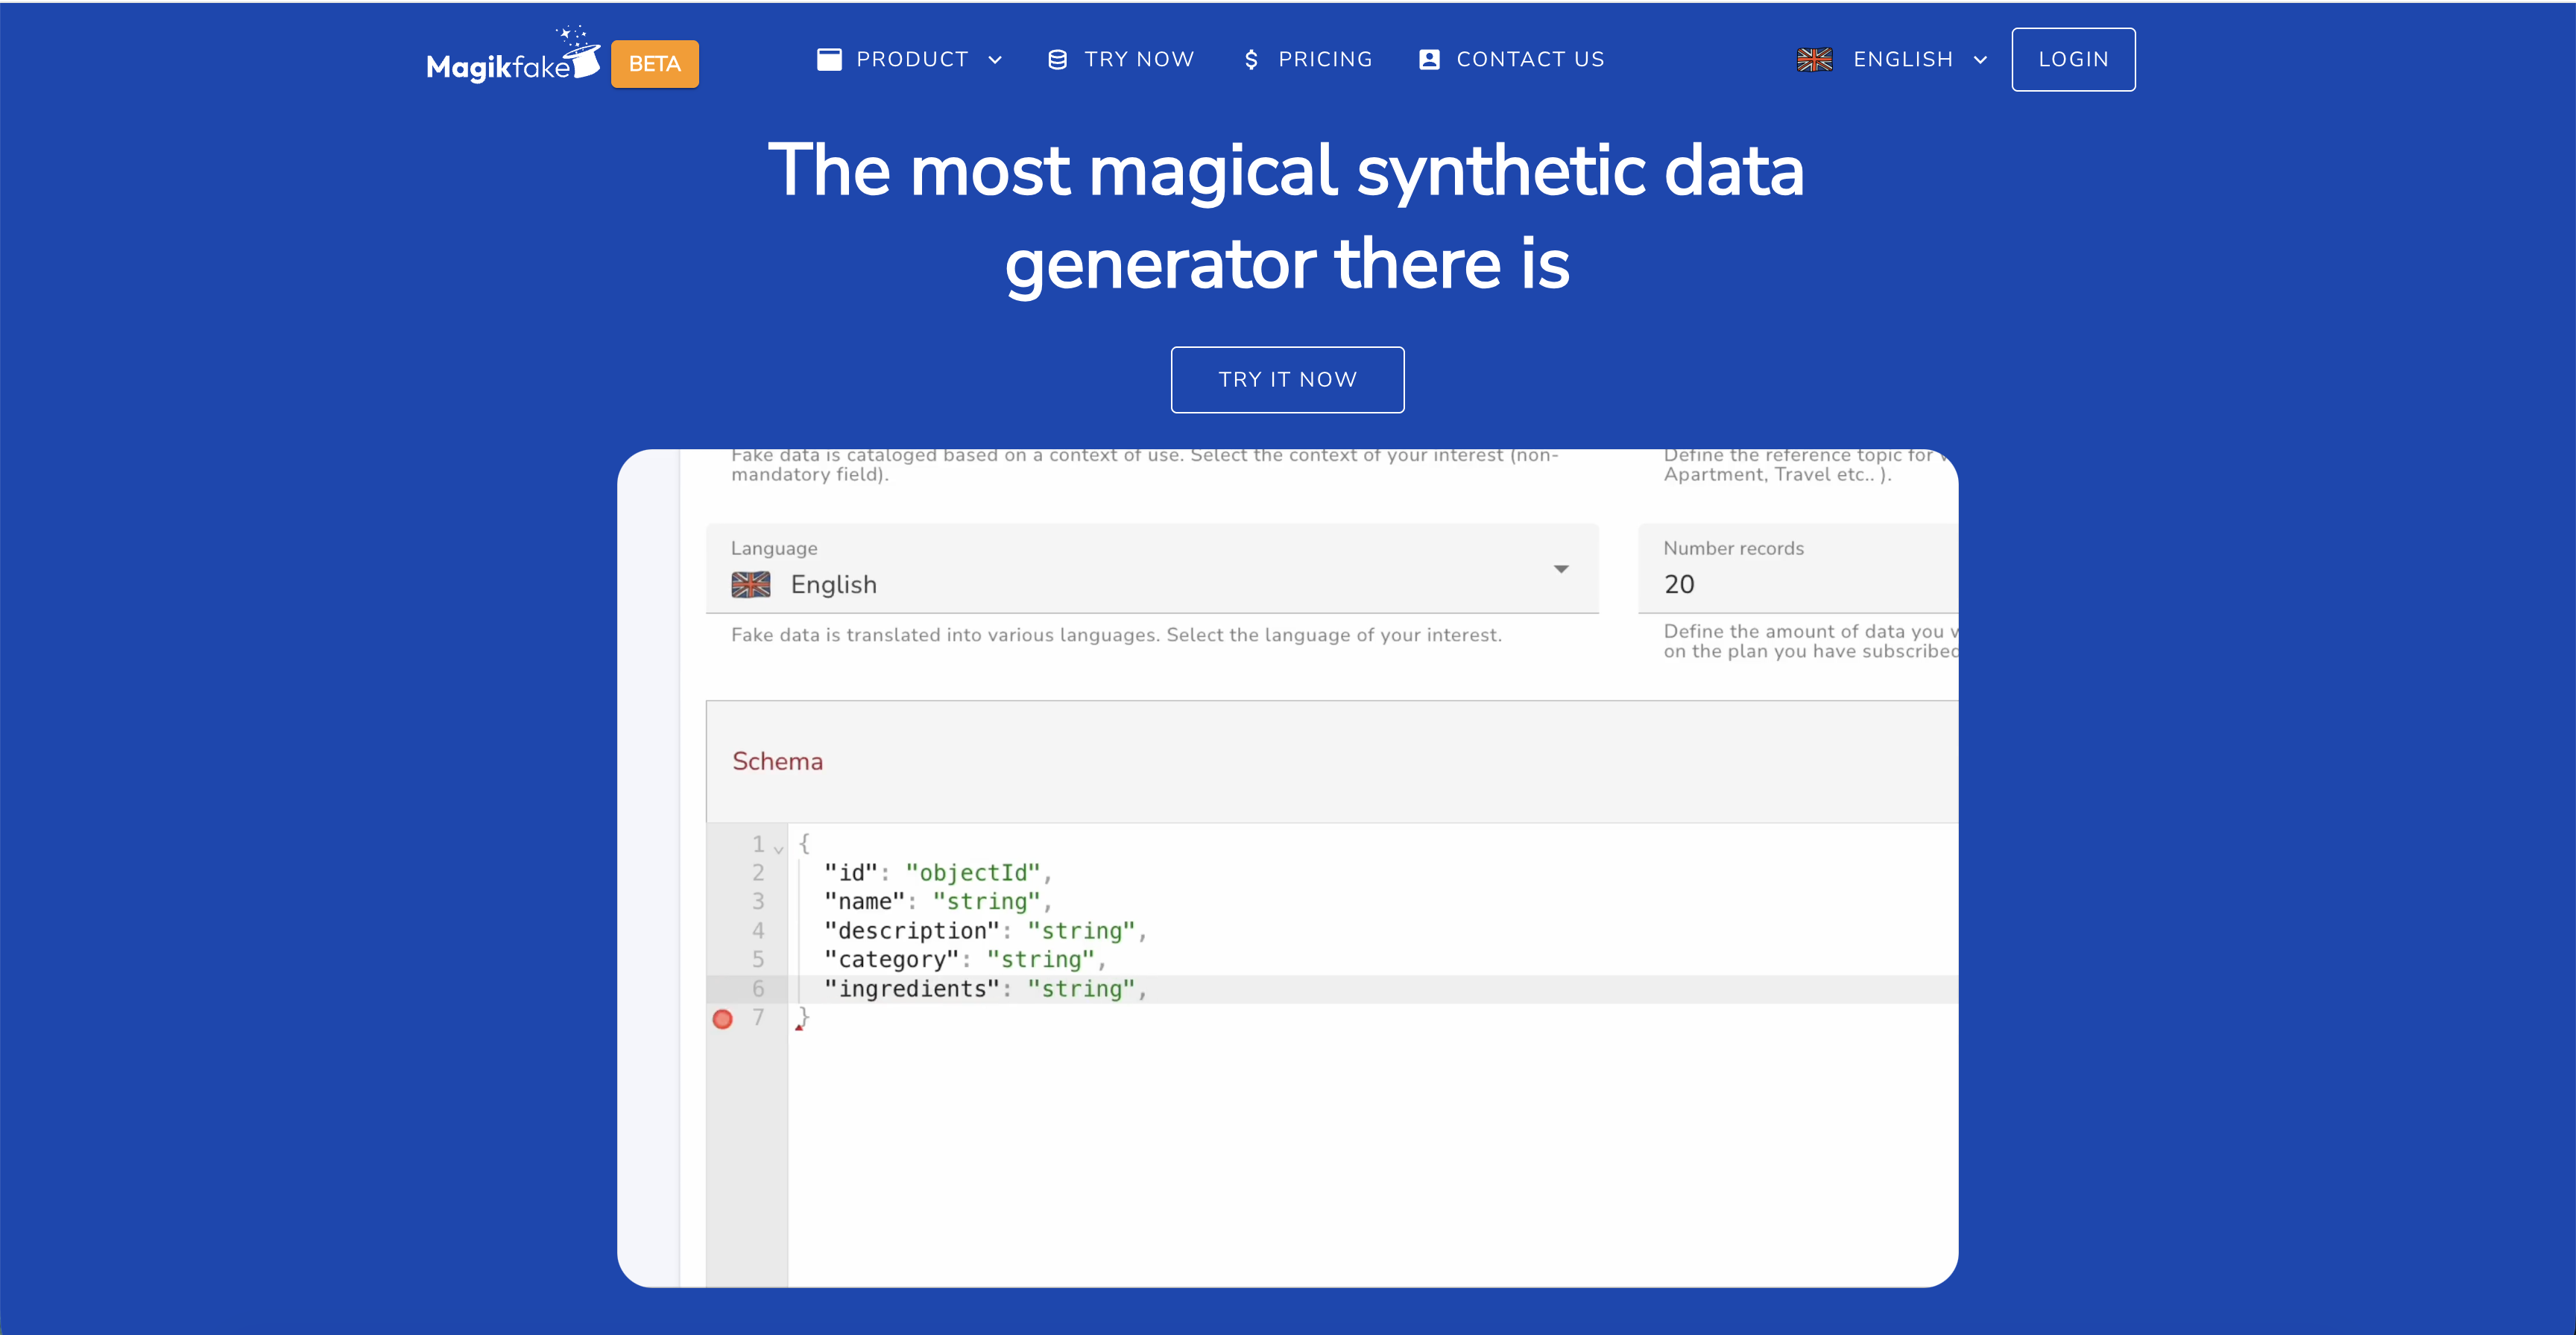The image size is (2576, 1335).
Task: Click the UK flag inside Language selector
Action: 752,585
